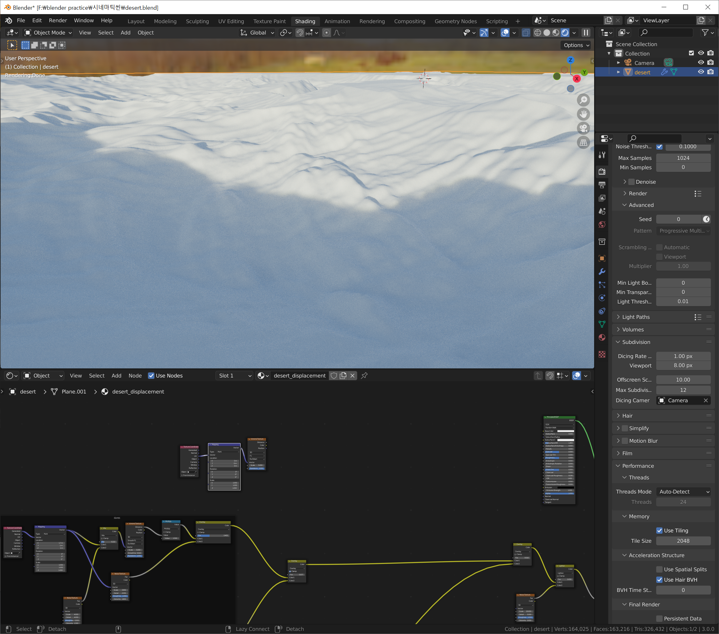Hide the desert object with eye icon
Viewport: 719px width, 634px height.
(701, 72)
